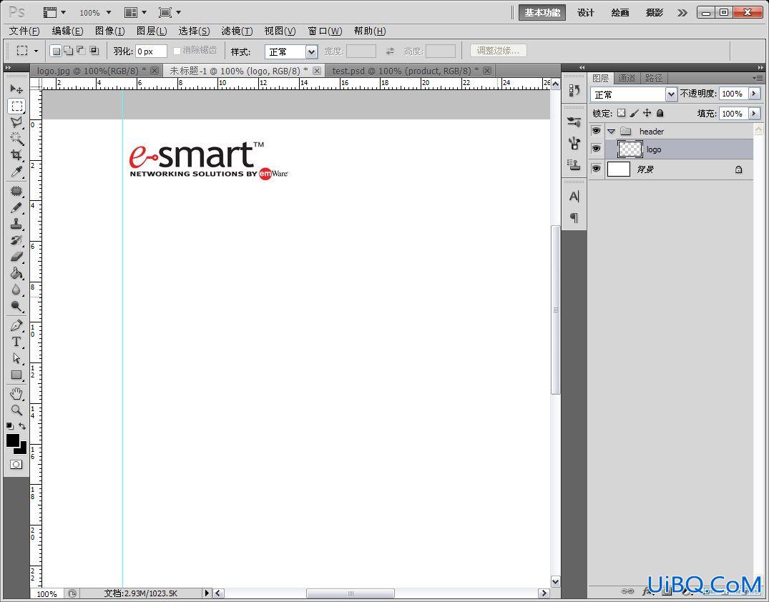Select the Path Selection tool
The image size is (769, 602).
click(x=16, y=358)
